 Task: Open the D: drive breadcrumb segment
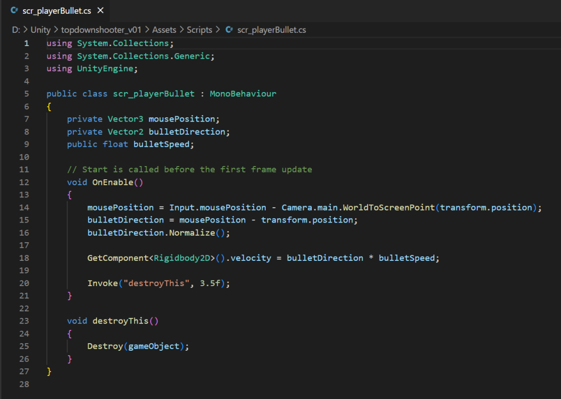point(16,30)
